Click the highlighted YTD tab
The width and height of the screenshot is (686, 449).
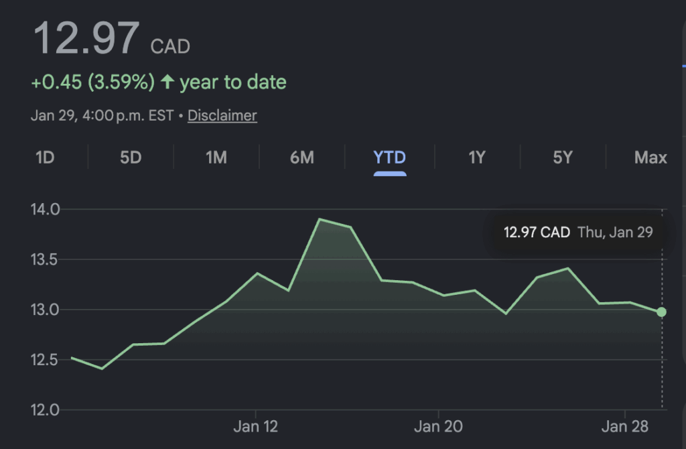pos(389,157)
